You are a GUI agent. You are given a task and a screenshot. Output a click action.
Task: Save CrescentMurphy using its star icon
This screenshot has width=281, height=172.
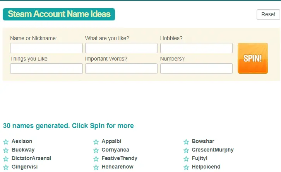[186, 150]
